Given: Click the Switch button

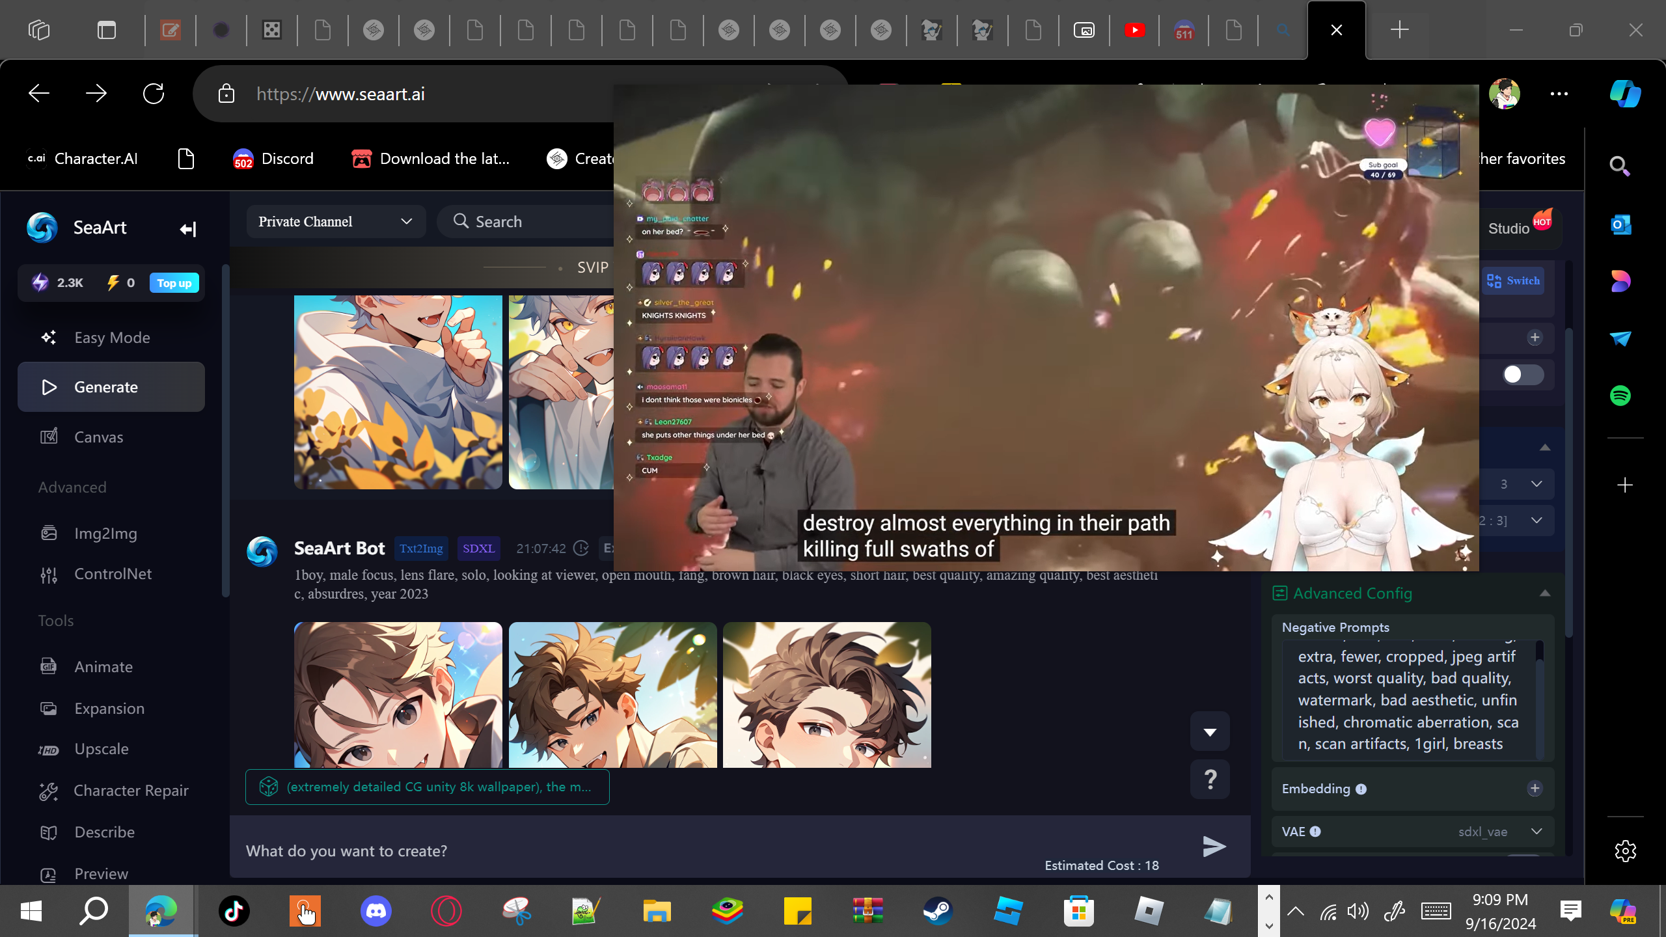Looking at the screenshot, I should (x=1514, y=281).
